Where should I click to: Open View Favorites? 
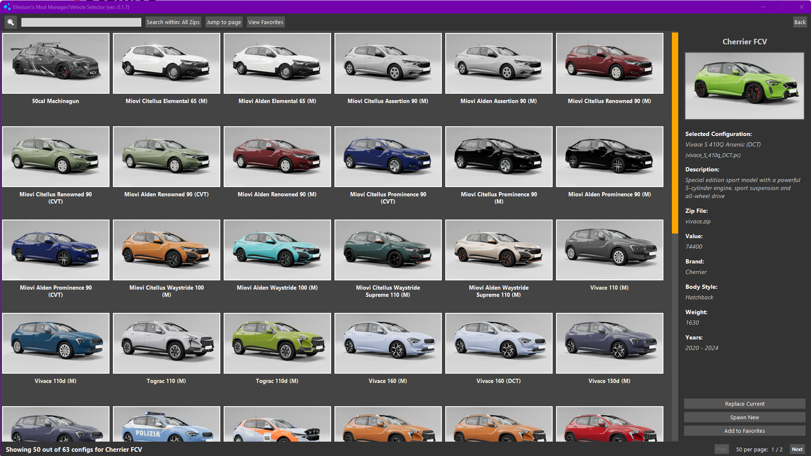pos(266,22)
